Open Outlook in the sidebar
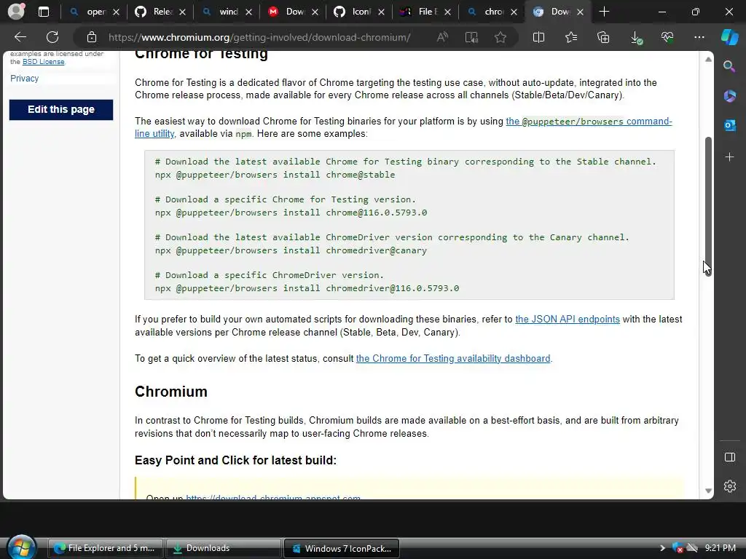The width and height of the screenshot is (746, 559). pyautogui.click(x=729, y=125)
